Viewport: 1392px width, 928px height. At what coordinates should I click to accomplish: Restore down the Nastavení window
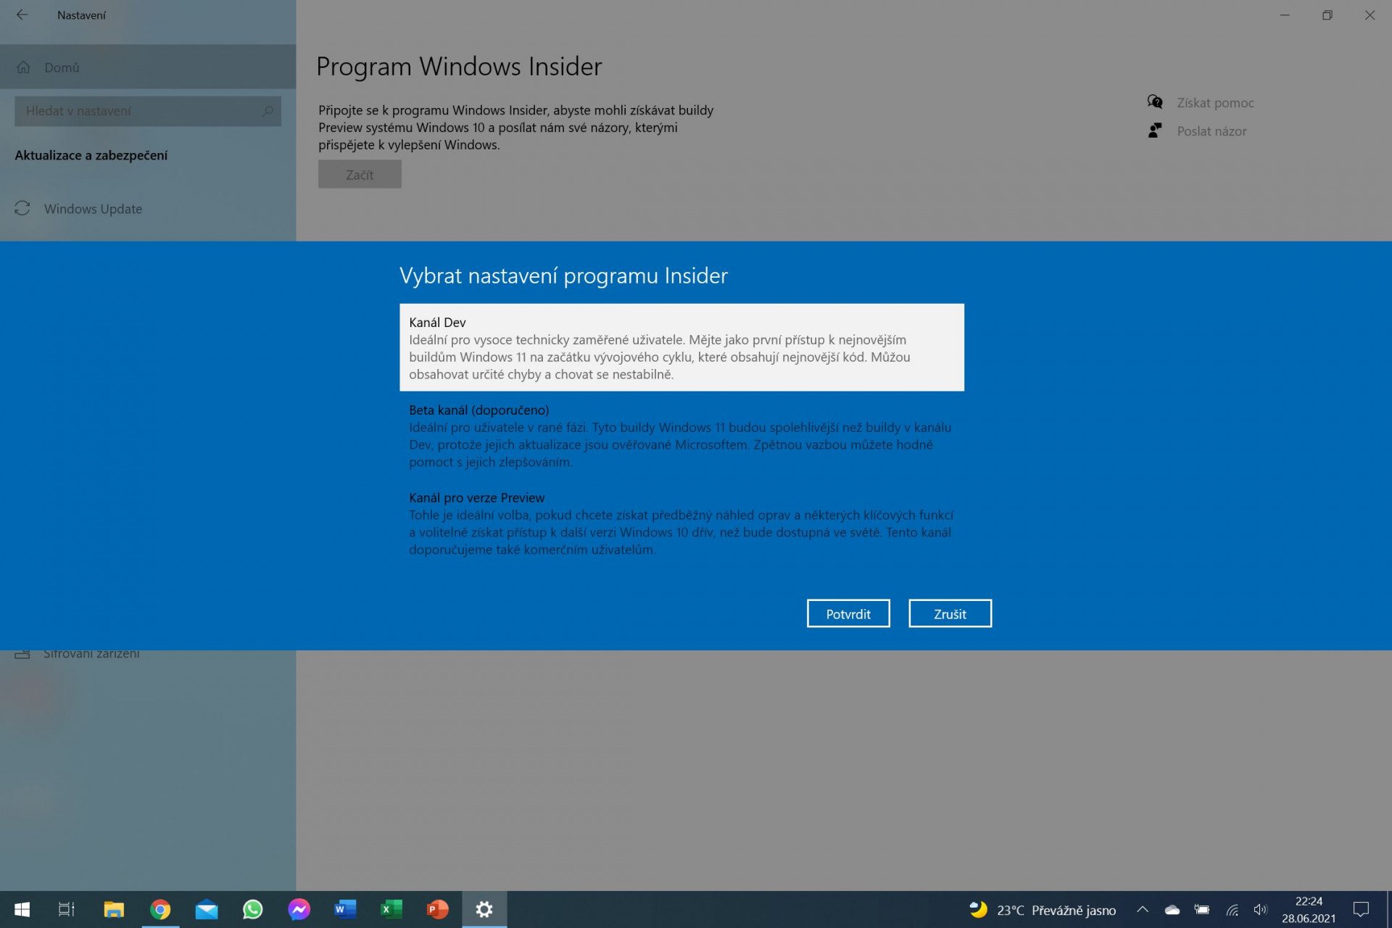click(x=1327, y=14)
